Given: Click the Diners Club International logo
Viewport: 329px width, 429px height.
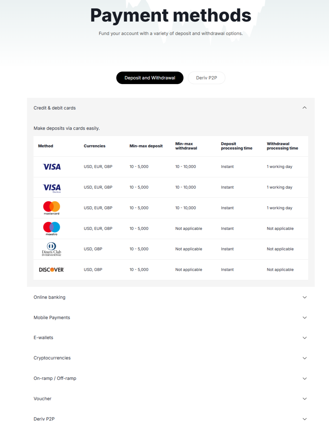Looking at the screenshot, I should click(x=52, y=249).
